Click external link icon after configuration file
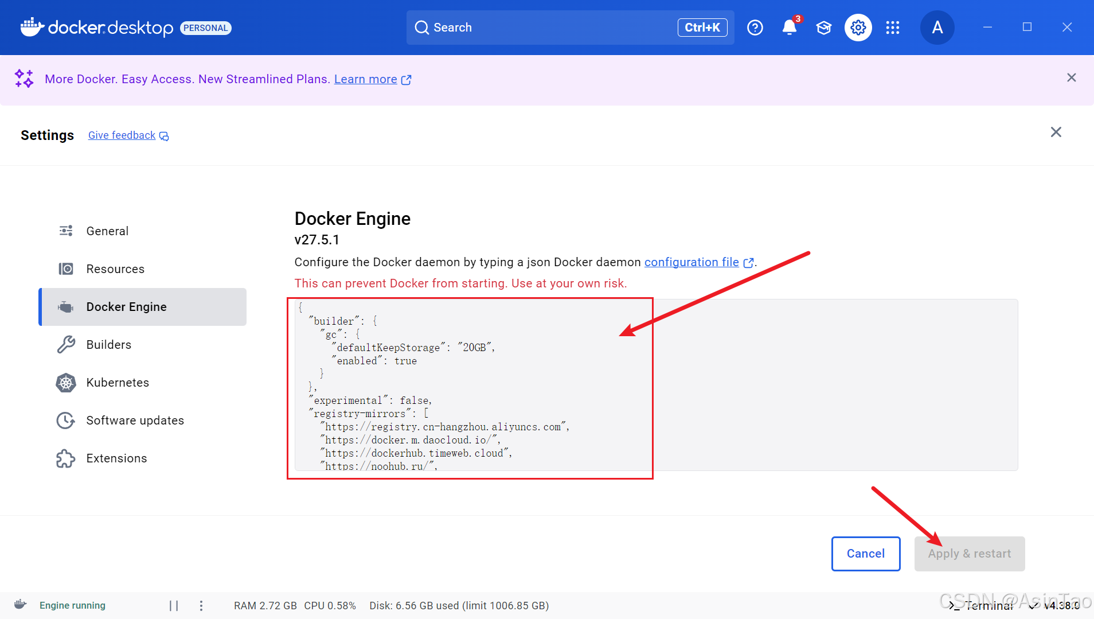Viewport: 1094px width, 619px height. [x=748, y=263]
